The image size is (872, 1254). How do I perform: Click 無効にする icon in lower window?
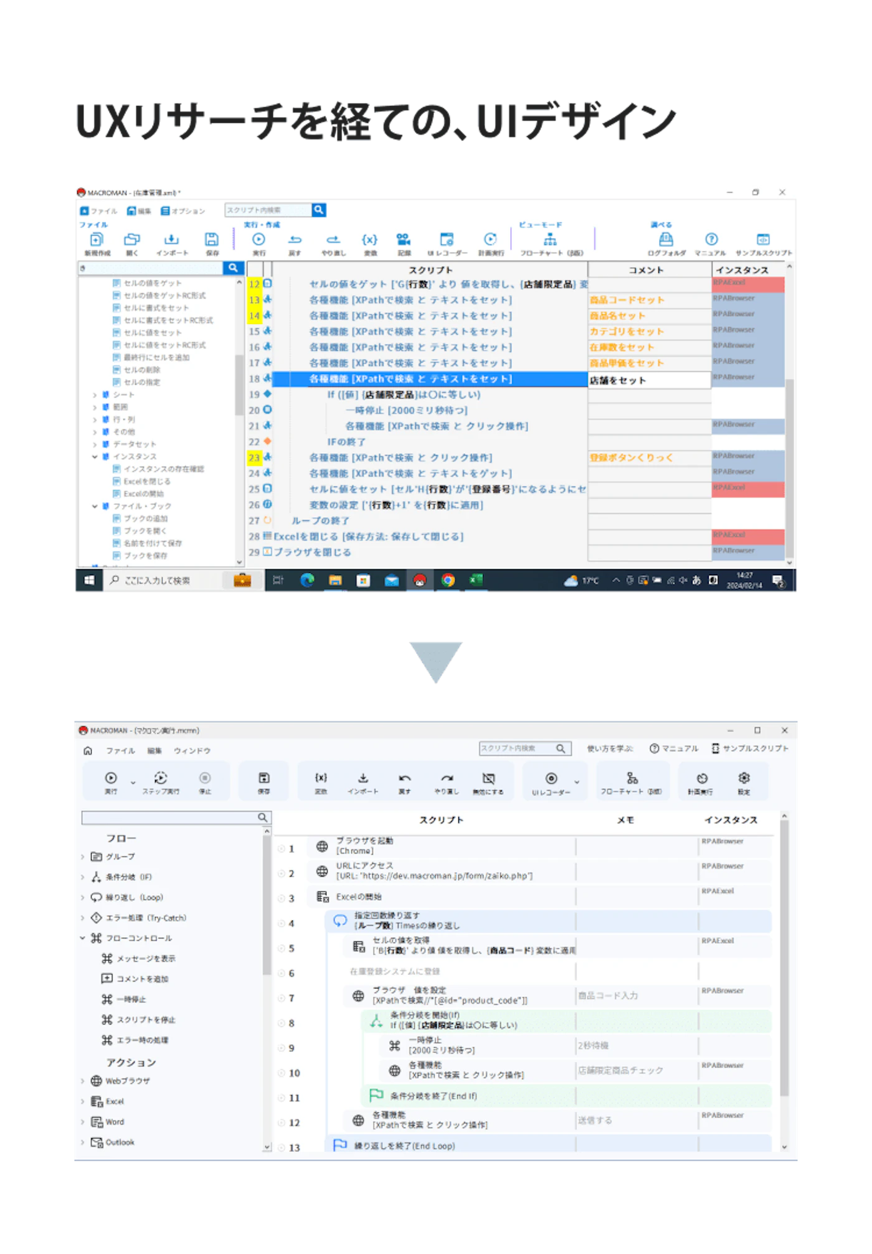489,778
